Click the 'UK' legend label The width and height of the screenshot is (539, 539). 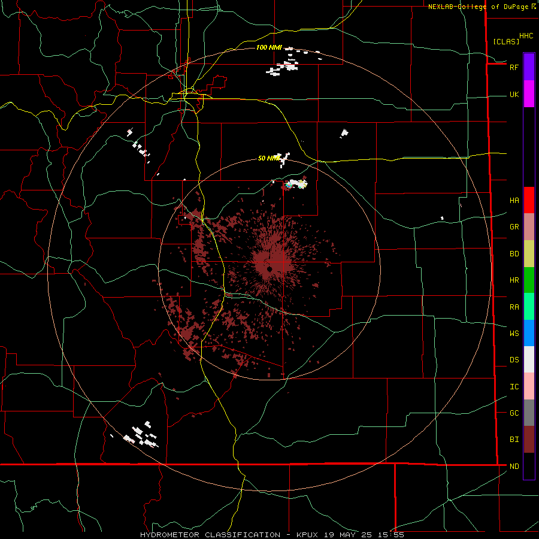[514, 95]
